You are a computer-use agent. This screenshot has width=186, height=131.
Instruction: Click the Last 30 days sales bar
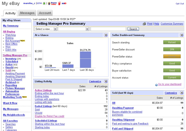coord(86,60)
